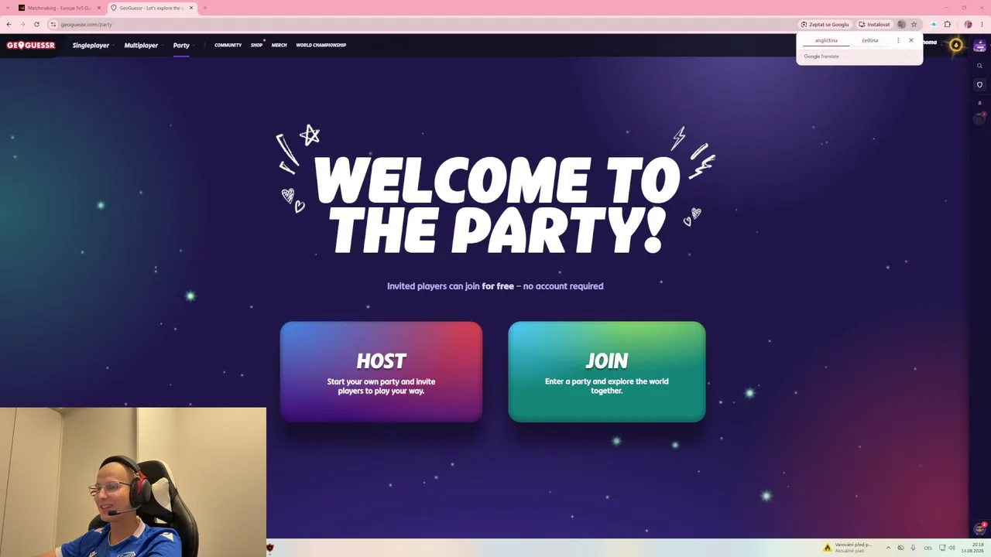Open the Merch link
This screenshot has height=557, width=991.
[279, 45]
